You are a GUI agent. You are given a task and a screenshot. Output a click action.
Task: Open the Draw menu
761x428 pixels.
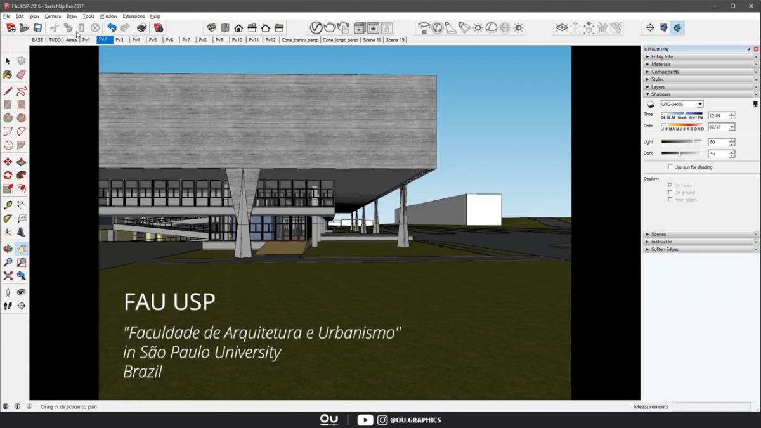point(72,16)
